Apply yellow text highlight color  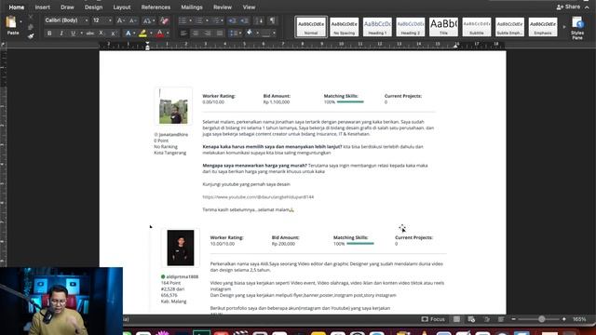[x=142, y=33]
